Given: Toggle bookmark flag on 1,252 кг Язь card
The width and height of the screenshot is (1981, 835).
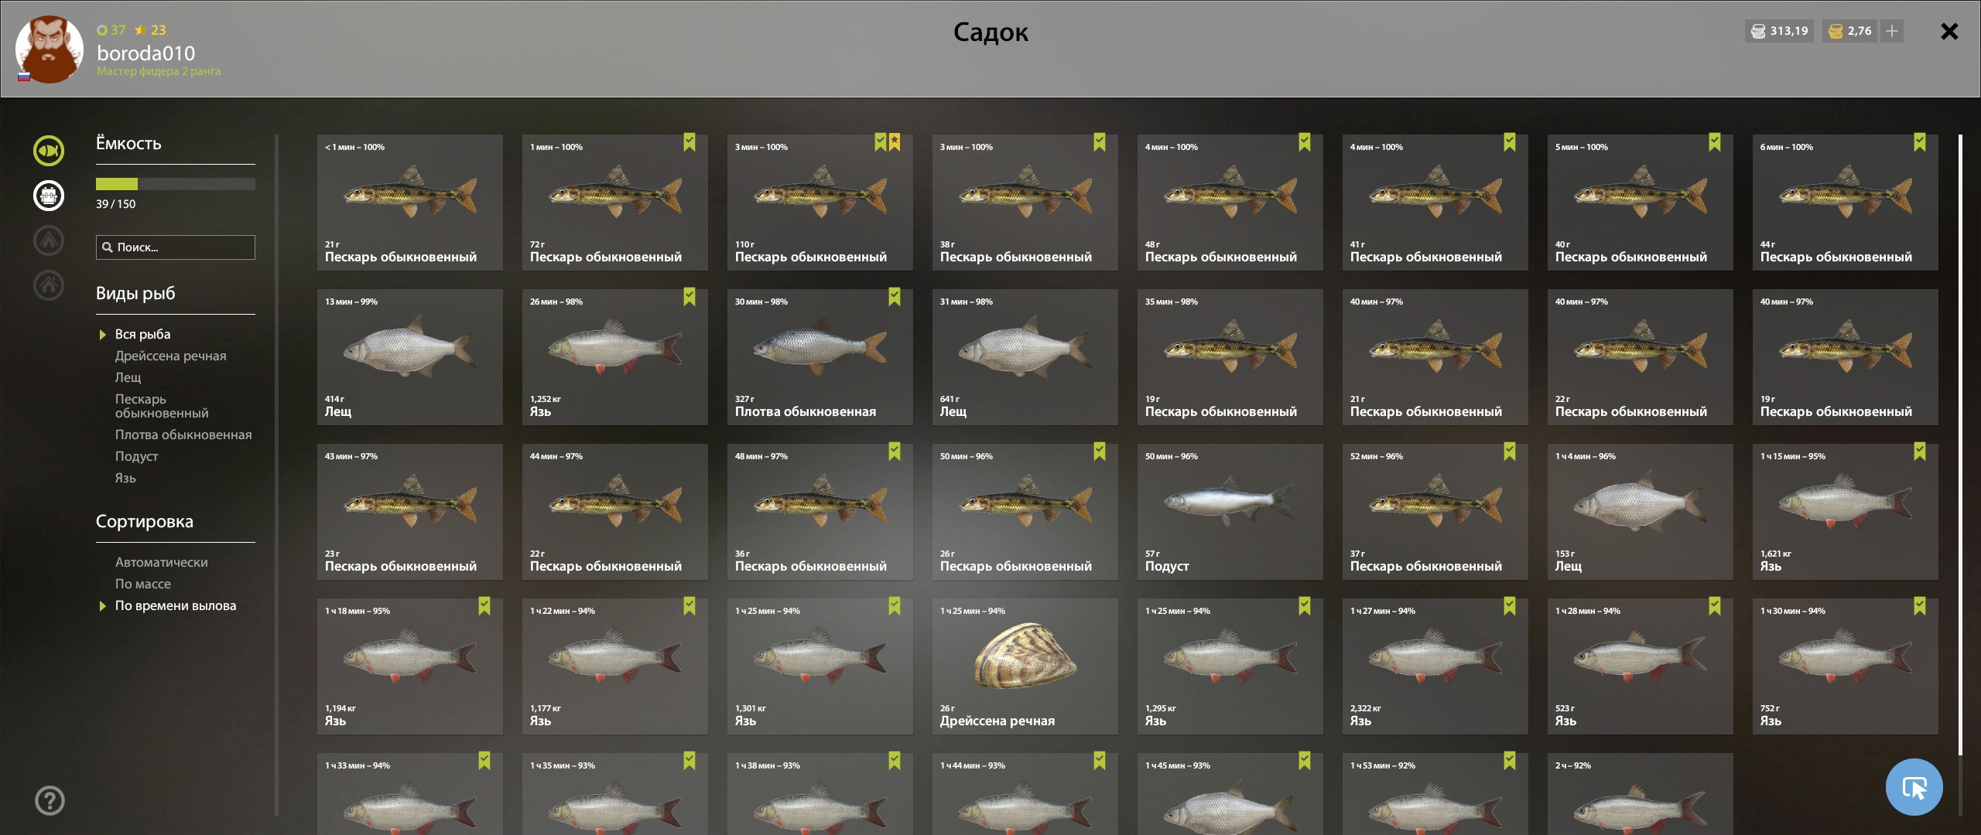Looking at the screenshot, I should [689, 297].
